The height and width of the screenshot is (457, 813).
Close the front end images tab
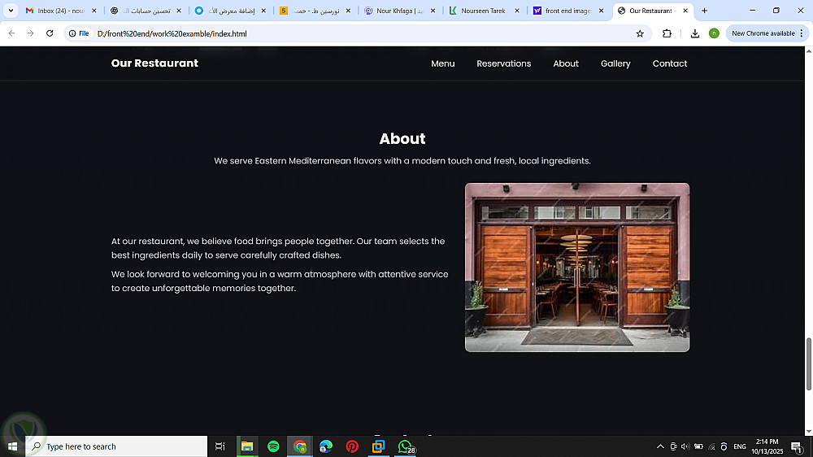tap(601, 11)
